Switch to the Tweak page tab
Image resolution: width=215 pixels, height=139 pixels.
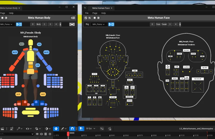[164, 24]
